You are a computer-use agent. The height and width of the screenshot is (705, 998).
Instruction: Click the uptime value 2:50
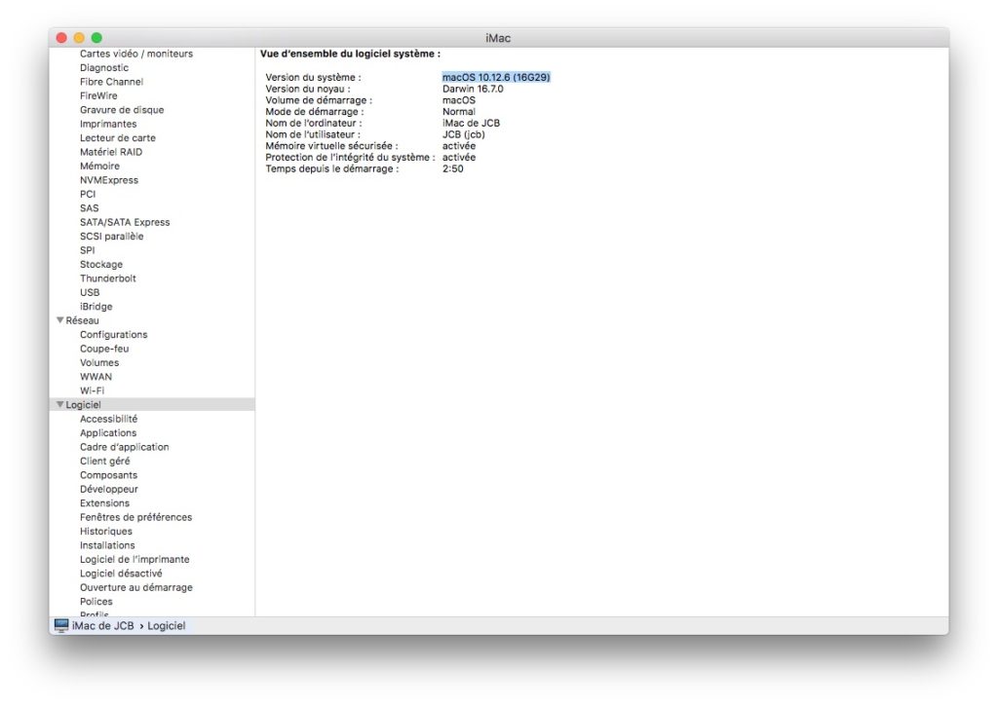(452, 168)
